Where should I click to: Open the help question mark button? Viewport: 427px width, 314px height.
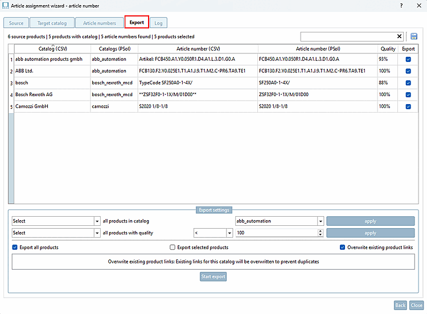401,6
